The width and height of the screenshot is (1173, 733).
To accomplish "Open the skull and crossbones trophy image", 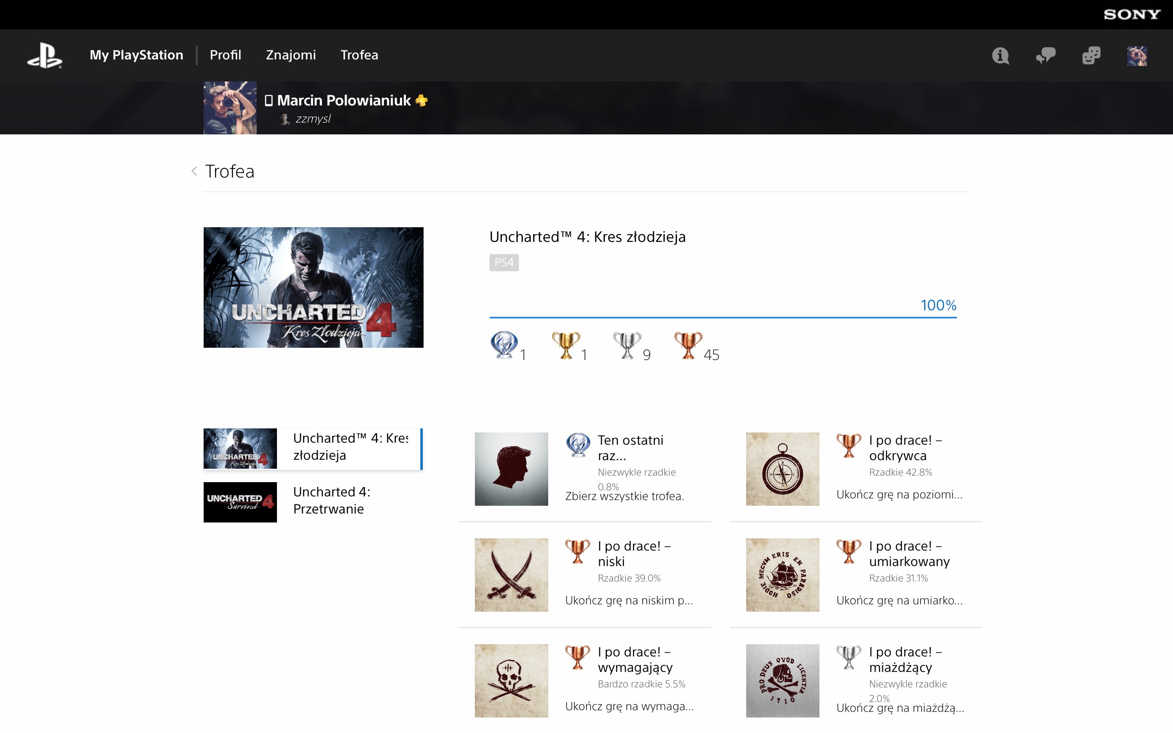I will [512, 680].
